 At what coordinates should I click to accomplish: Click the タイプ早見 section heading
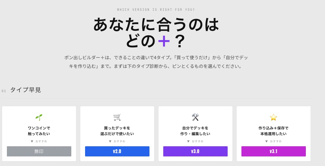(25, 90)
